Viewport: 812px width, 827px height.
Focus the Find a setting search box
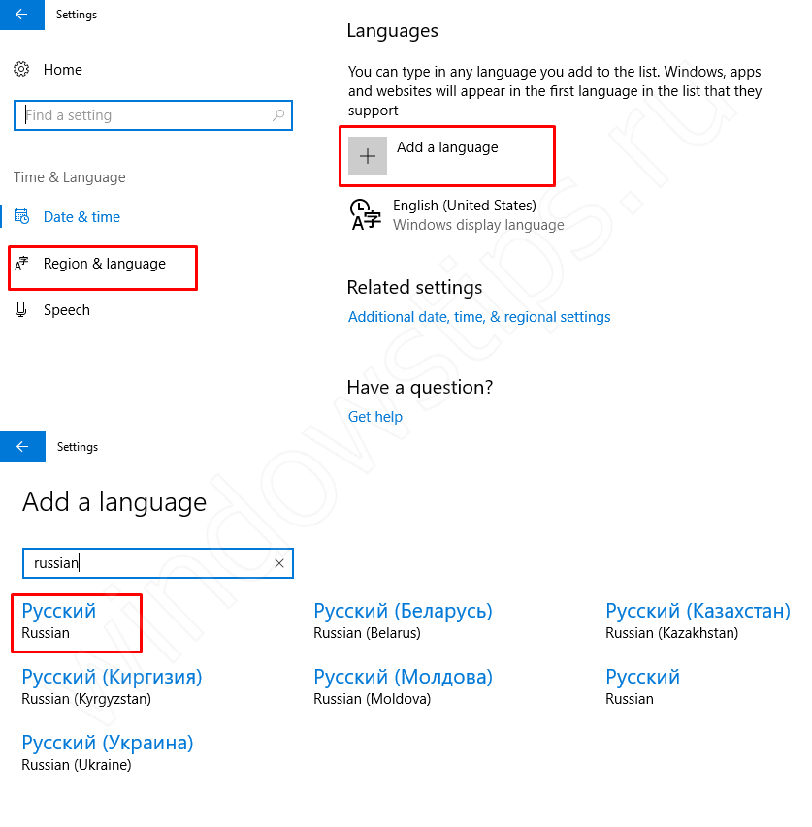click(x=146, y=115)
